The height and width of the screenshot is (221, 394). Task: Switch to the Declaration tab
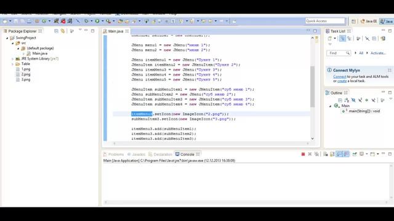(160, 154)
